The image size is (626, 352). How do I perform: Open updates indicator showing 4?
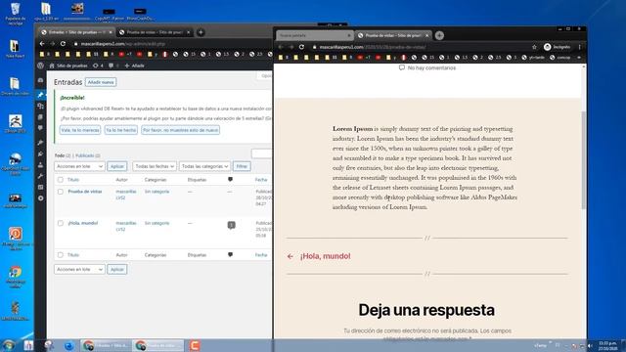98,66
